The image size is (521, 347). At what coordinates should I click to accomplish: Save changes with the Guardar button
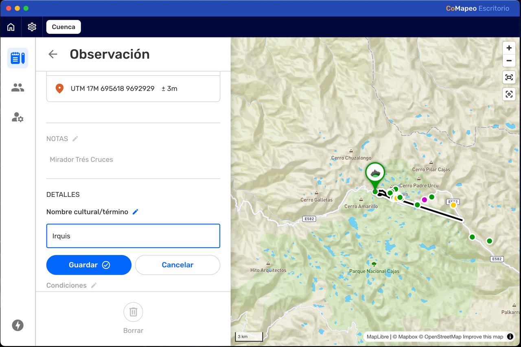tap(89, 265)
